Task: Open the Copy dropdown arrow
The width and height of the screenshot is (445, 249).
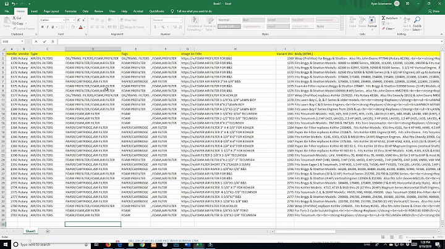Action: point(26,23)
